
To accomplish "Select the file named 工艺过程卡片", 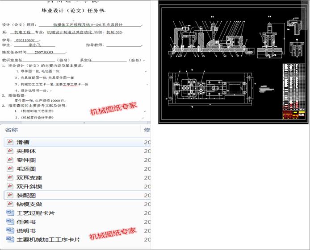I will coord(36,213).
